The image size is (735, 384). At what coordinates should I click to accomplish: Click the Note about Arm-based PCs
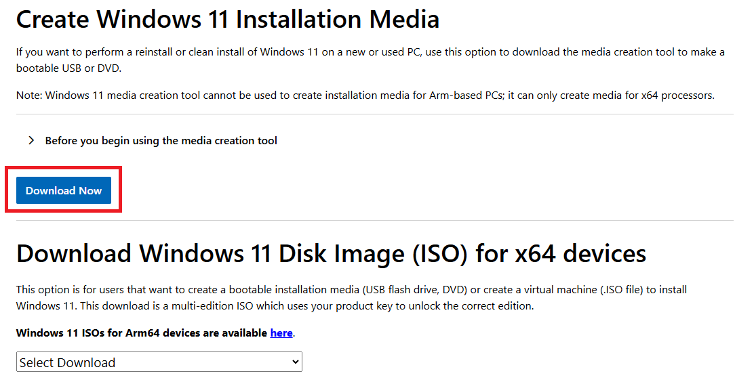pos(365,95)
